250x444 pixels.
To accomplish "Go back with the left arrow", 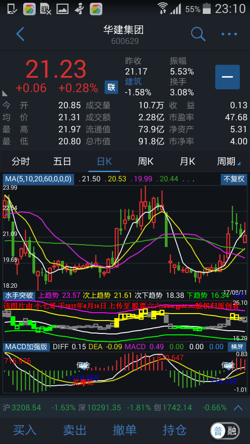I will (20, 34).
